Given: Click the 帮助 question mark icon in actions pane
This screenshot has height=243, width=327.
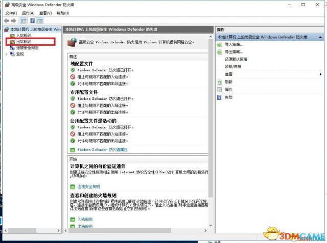Looking at the screenshot, I should 219,97.
